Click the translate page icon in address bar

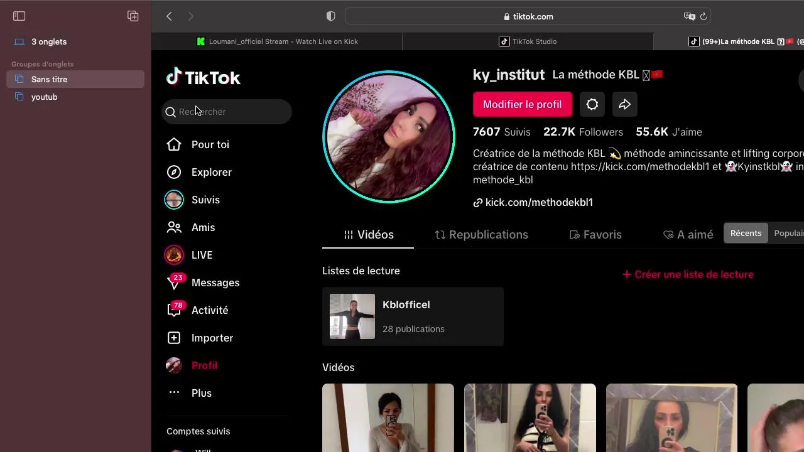coord(689,16)
